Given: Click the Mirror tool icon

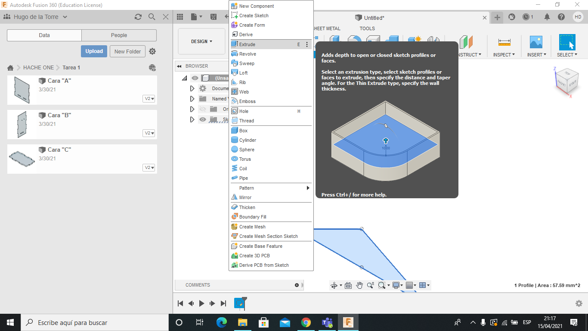Looking at the screenshot, I should click(235, 197).
